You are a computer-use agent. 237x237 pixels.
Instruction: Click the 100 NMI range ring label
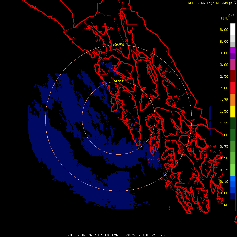118,45
